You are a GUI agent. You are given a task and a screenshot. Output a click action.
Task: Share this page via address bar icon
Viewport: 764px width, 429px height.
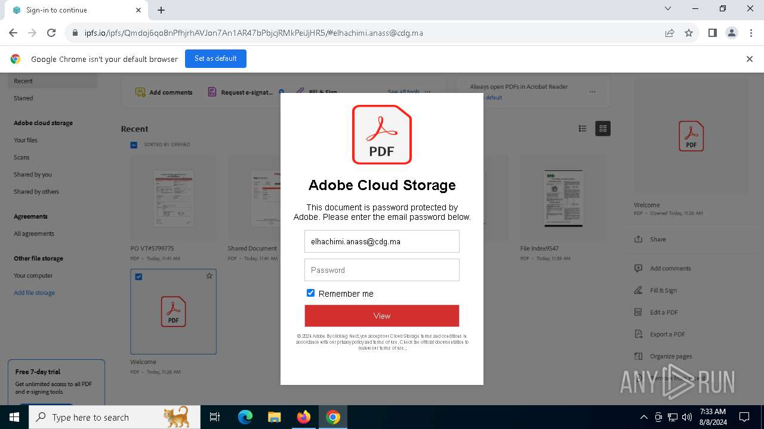670,33
